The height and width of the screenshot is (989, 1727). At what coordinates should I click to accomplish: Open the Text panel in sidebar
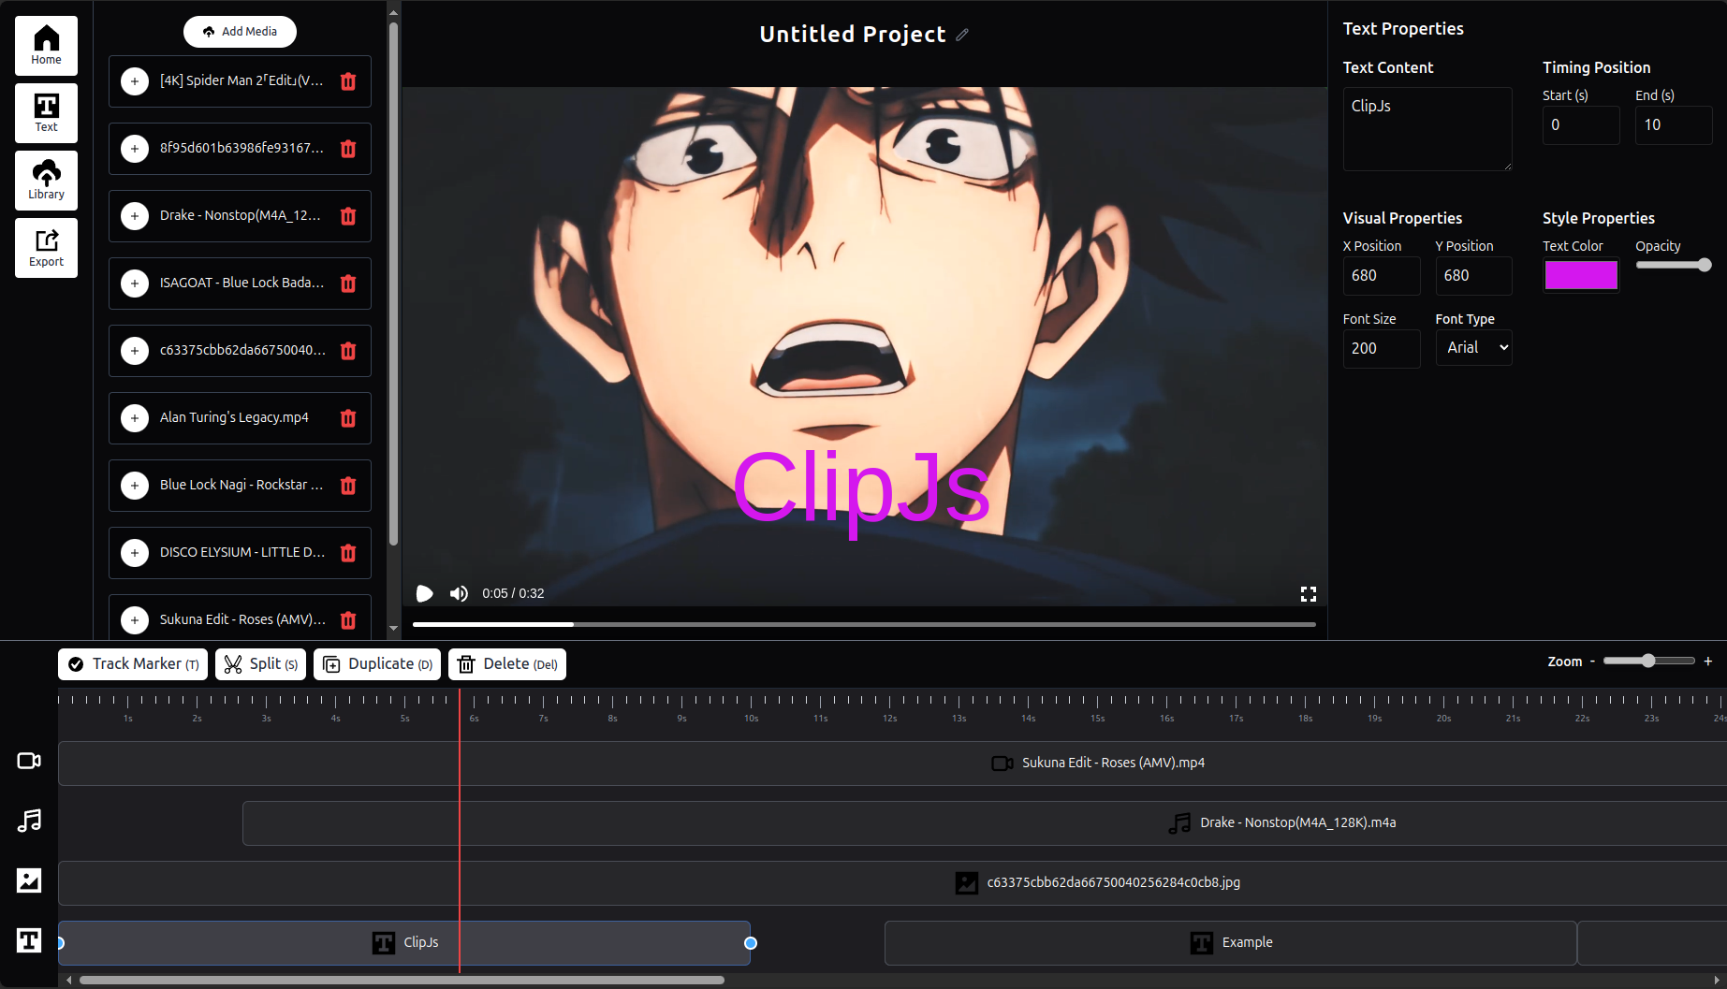coord(46,113)
